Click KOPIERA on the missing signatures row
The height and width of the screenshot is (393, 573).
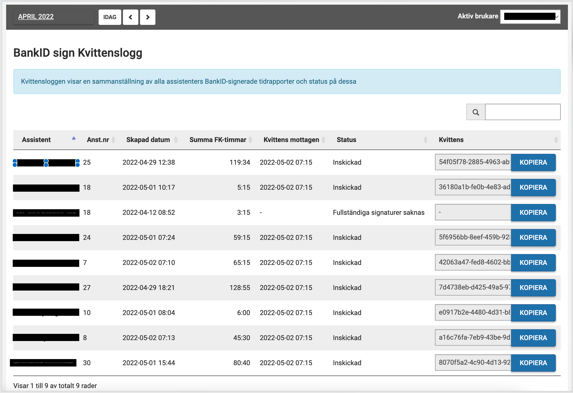(533, 212)
